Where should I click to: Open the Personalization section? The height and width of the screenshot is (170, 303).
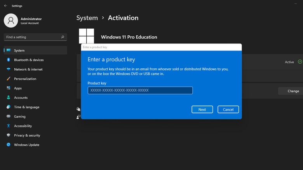[x=25, y=79]
